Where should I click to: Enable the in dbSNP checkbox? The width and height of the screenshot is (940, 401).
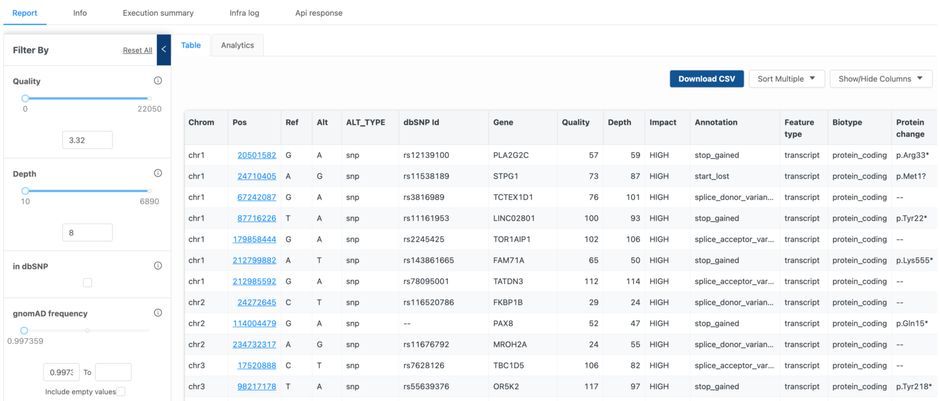[x=88, y=282]
